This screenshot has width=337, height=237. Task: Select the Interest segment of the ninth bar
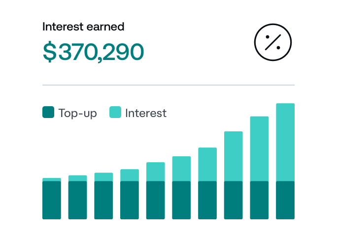tap(259, 148)
